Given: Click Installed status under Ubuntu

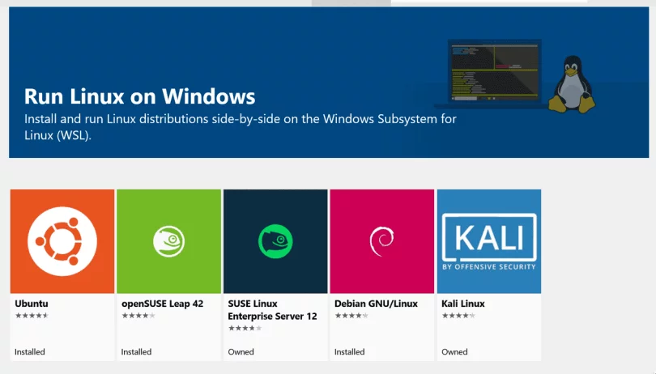Looking at the screenshot, I should [x=30, y=352].
